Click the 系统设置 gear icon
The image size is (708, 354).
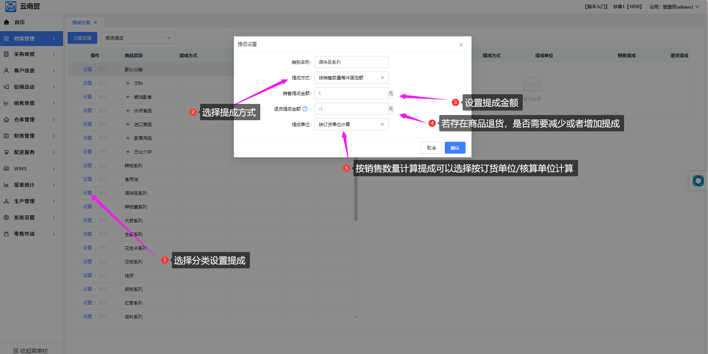(x=6, y=217)
